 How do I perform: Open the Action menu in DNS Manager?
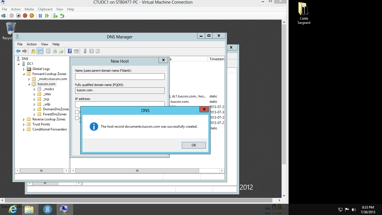(32, 44)
